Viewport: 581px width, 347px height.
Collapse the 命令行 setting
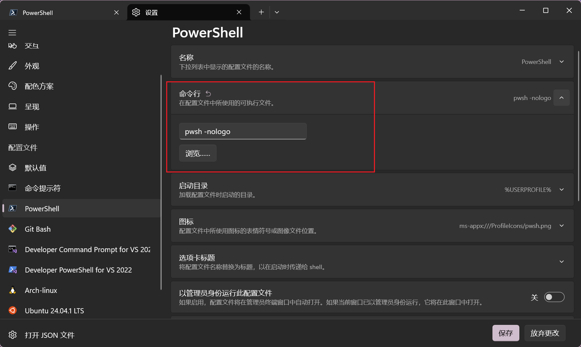pos(562,98)
